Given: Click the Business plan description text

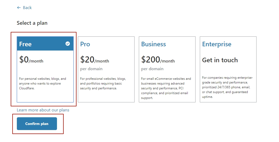Looking at the screenshot, I should click(166, 88).
